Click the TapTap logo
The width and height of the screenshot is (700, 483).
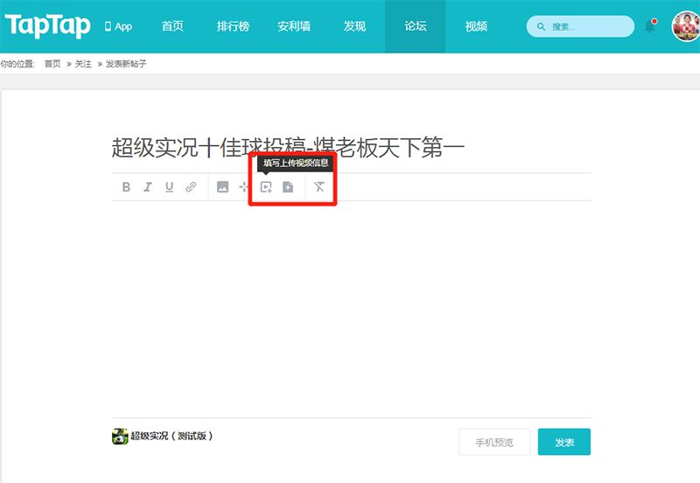click(x=48, y=26)
